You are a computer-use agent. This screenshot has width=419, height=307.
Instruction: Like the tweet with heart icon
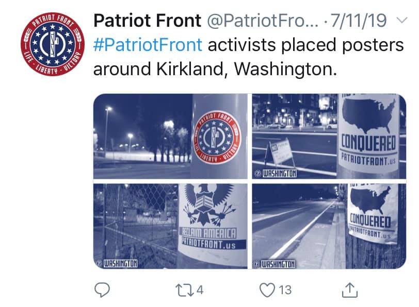(267, 289)
